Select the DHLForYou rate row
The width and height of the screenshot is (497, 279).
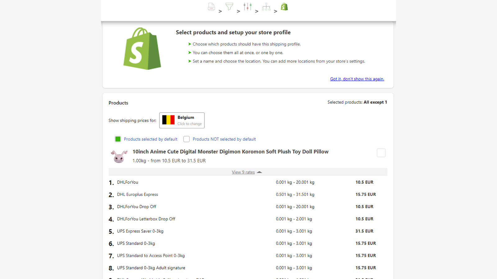coord(127,182)
